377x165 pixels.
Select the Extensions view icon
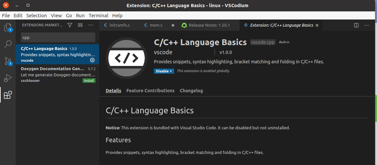coord(8,95)
